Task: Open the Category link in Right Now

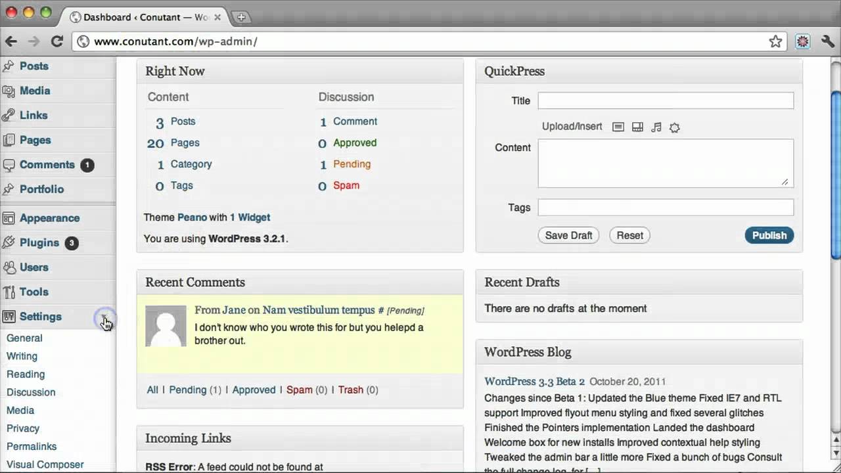Action: pos(191,164)
